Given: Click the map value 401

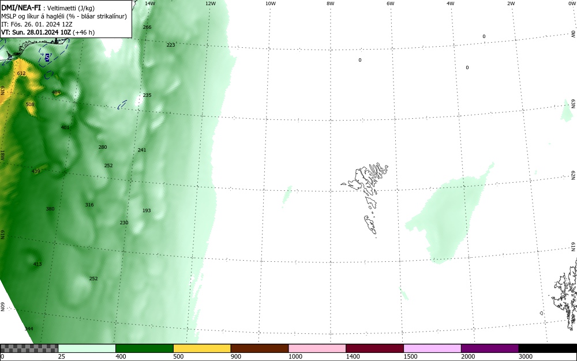Looking at the screenshot, I should (65, 127).
